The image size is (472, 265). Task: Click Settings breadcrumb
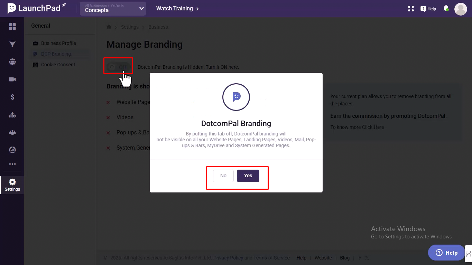point(130,27)
